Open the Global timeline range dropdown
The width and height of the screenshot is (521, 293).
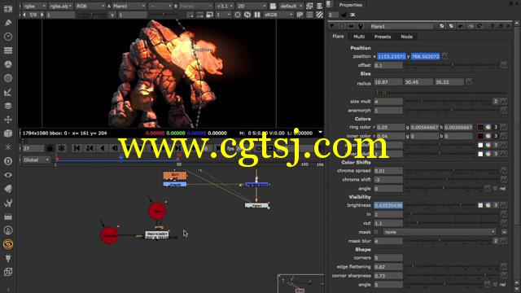36,160
